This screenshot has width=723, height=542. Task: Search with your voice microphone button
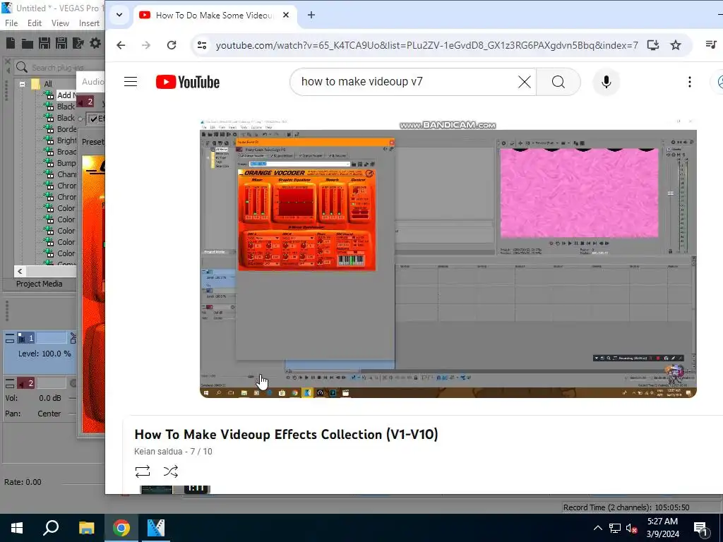pos(607,82)
